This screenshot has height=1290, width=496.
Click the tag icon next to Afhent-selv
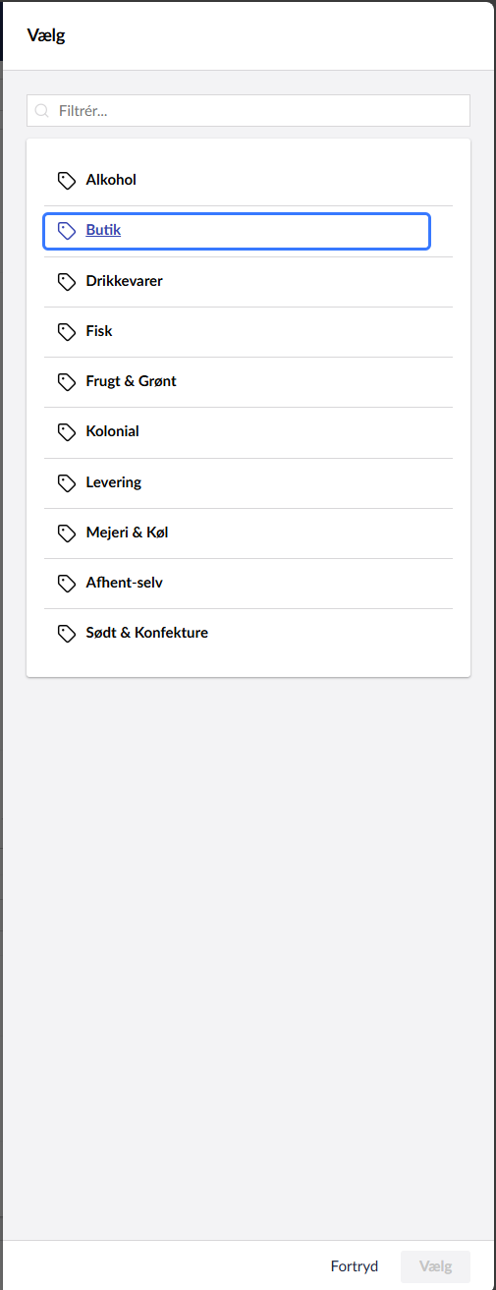(x=67, y=584)
